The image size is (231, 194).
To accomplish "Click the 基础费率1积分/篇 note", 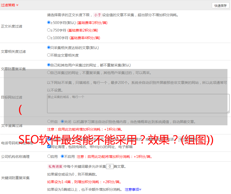I will click(x=92, y=23).
